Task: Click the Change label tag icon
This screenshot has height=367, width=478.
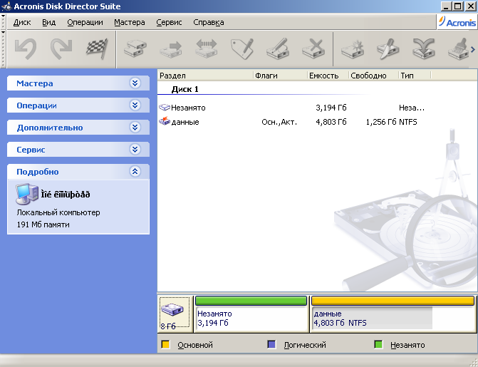Action: 242,48
